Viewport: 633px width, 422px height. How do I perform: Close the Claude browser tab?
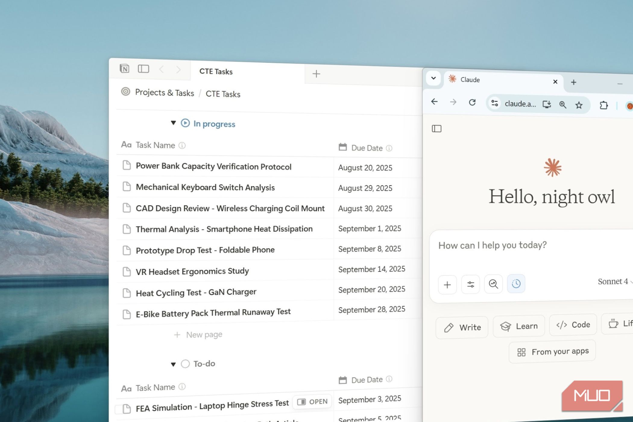pos(555,82)
